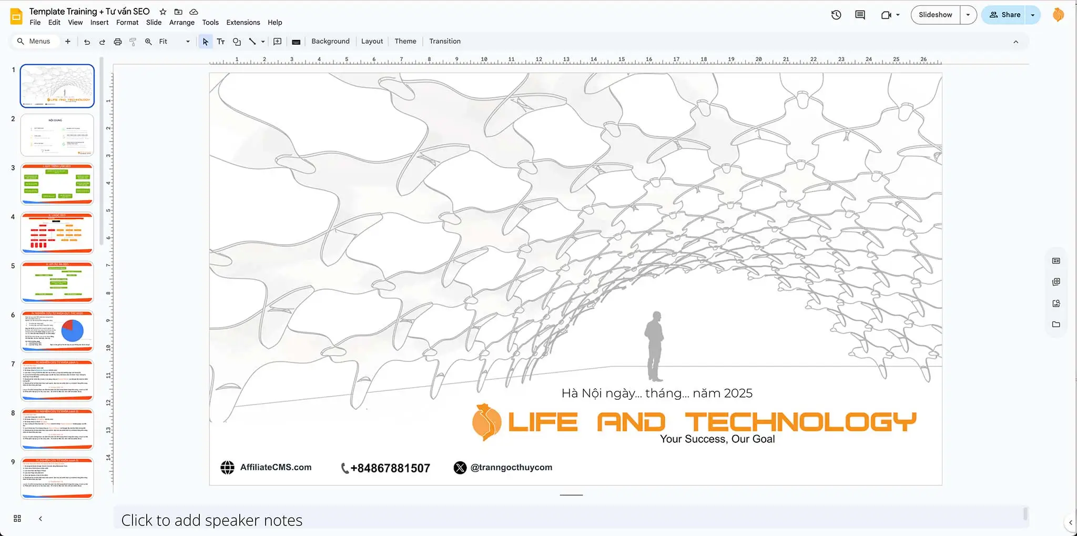
Task: Open the Edit menu
Action: pos(54,23)
